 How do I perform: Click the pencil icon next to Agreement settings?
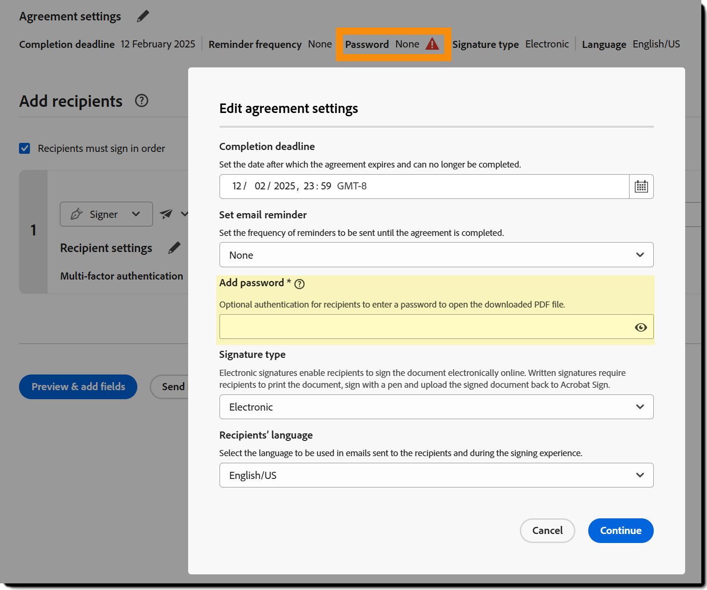(x=143, y=16)
